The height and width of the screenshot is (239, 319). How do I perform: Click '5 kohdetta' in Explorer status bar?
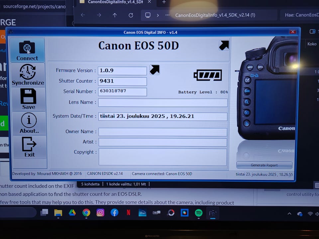[x=90, y=184]
